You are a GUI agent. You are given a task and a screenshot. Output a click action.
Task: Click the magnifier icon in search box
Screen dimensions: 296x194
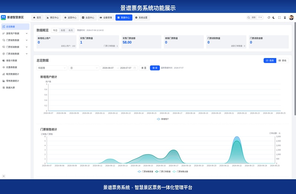pyautogui.click(x=249, y=17)
